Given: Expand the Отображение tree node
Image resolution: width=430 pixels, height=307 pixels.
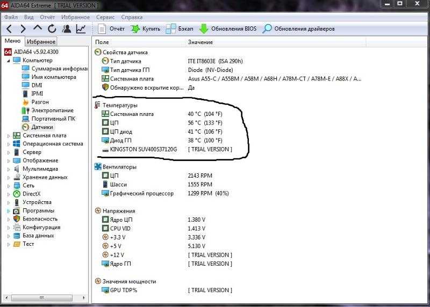Looking at the screenshot, I should (x=9, y=161).
